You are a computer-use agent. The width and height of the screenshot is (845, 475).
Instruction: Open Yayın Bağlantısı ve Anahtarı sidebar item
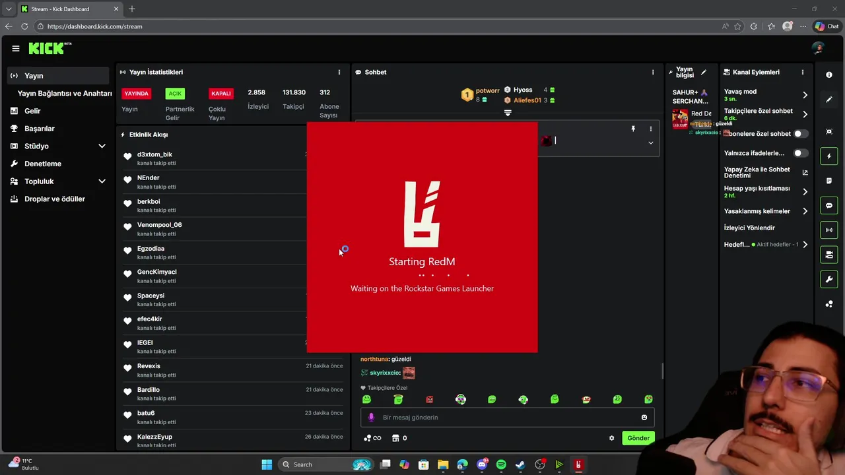65,93
